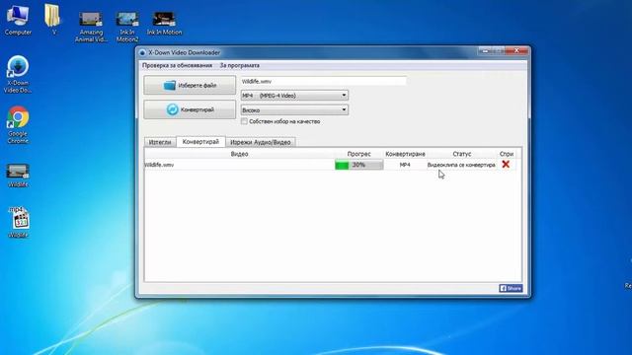
Task: Click the MP4 cell in conversion row
Action: 405,165
